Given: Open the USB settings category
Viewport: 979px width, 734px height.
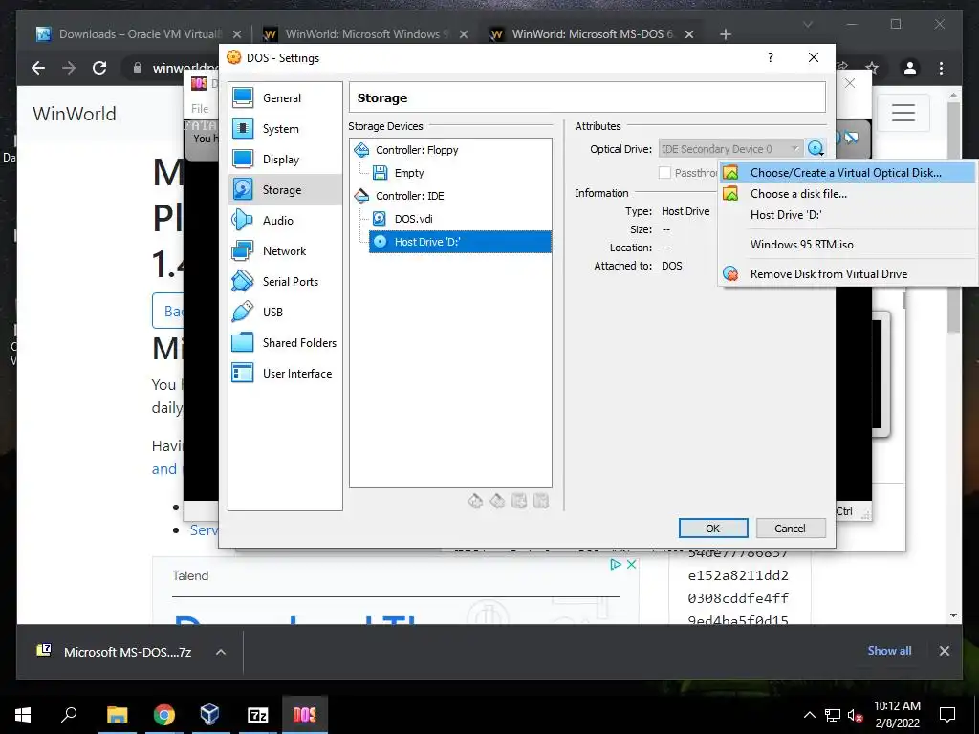Looking at the screenshot, I should point(285,313).
